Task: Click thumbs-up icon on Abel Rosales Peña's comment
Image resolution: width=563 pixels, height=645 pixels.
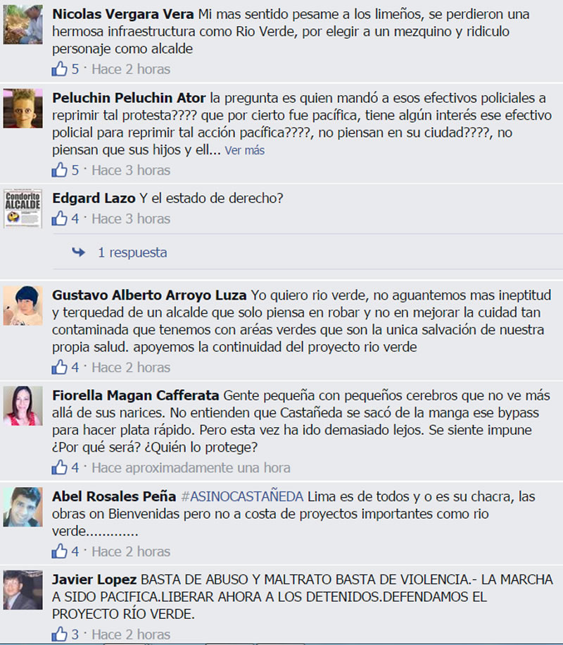Action: [60, 551]
